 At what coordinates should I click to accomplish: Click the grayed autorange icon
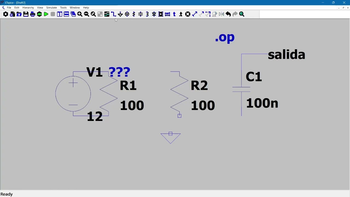tap(100, 14)
